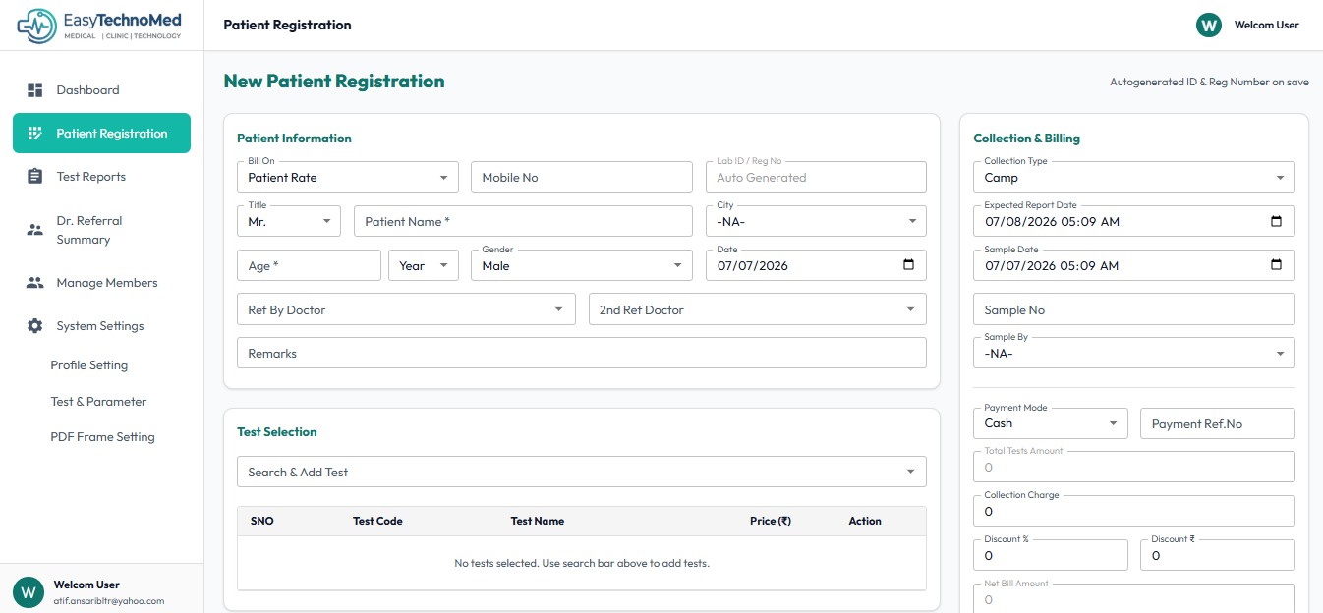1323x613 pixels.
Task: Select Patient Registration menu item
Action: click(101, 134)
